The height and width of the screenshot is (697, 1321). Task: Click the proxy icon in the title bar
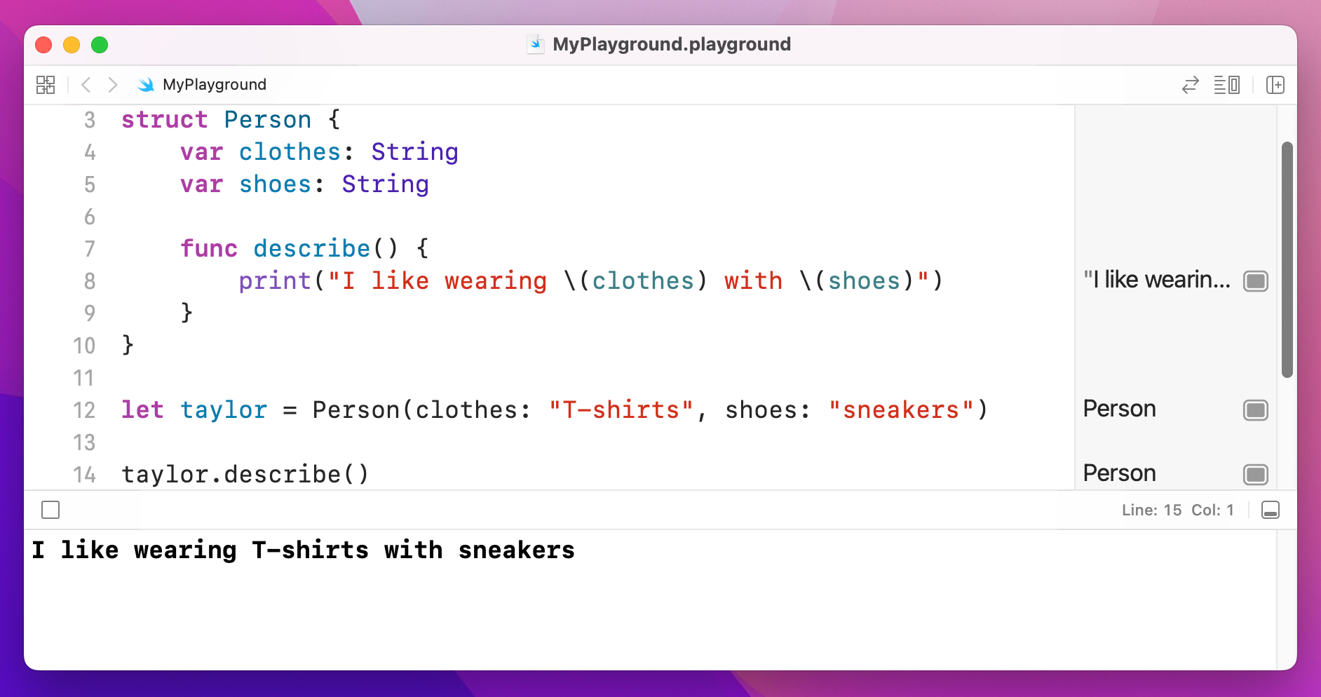[536, 44]
